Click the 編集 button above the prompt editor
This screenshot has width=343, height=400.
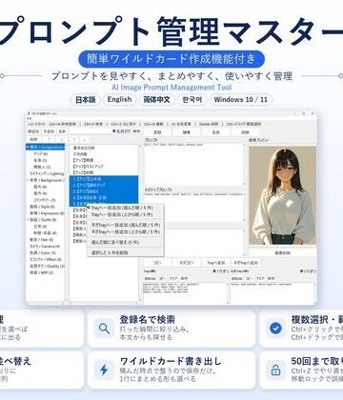click(x=187, y=132)
